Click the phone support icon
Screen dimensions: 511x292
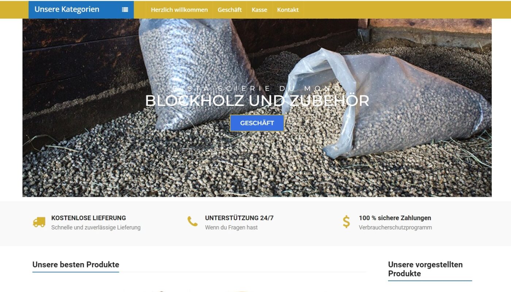(x=192, y=221)
